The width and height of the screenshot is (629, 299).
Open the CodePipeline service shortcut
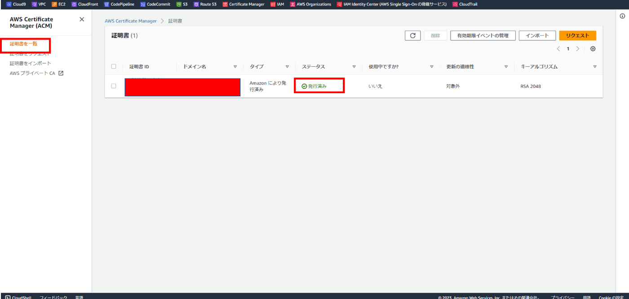click(119, 4)
